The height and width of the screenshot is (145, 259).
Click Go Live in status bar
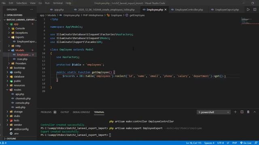(246, 143)
